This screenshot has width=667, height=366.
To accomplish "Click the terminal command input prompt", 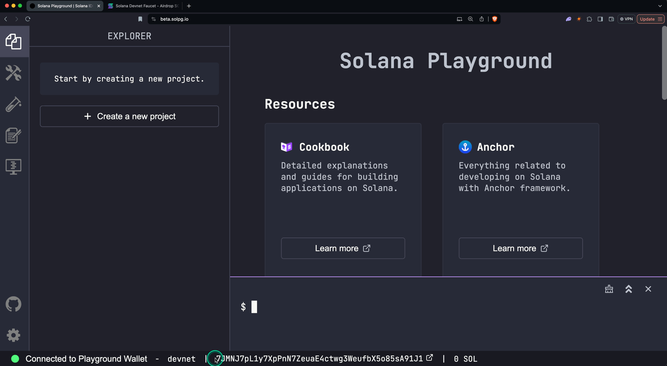I will (255, 307).
